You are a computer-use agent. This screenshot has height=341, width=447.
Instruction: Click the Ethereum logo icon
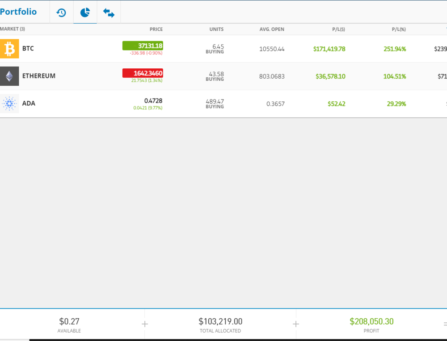pyautogui.click(x=9, y=76)
